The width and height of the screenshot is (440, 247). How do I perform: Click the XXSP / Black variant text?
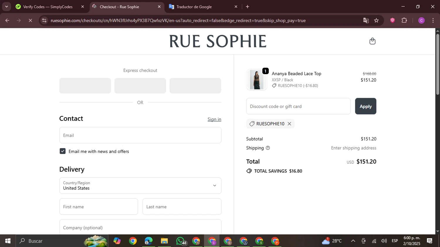click(x=282, y=80)
